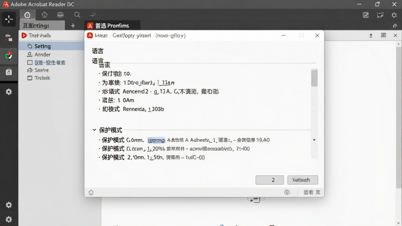Click the upload arrow icon in top toolbar
402x226 pixels.
point(44,15)
